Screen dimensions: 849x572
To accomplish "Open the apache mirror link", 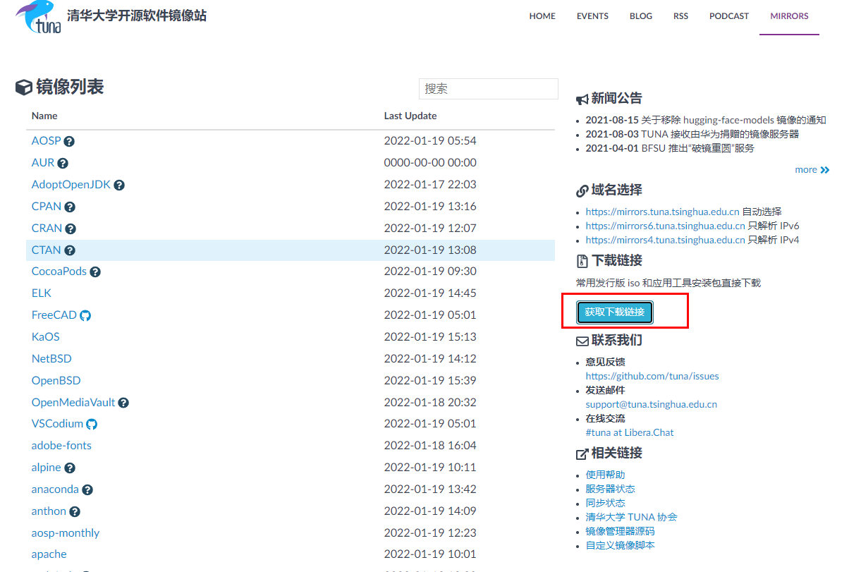I will 49,555.
